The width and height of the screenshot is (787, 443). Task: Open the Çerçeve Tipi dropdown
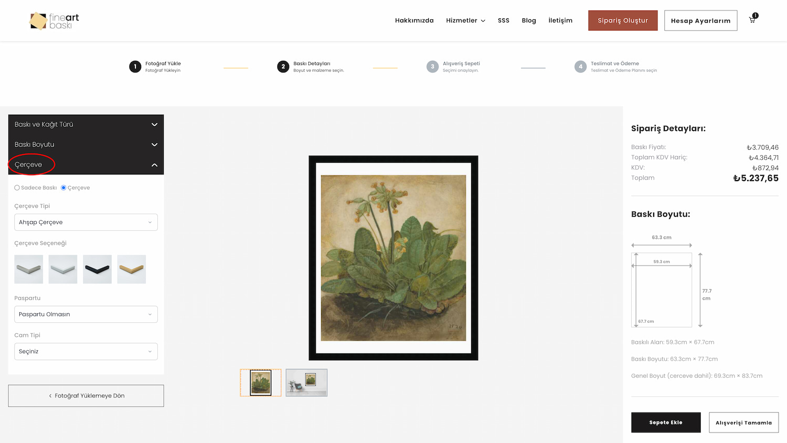[x=86, y=222]
